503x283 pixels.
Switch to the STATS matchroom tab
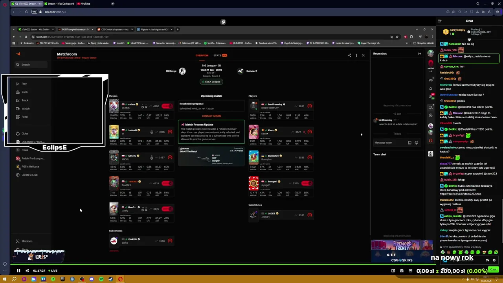pos(220,55)
